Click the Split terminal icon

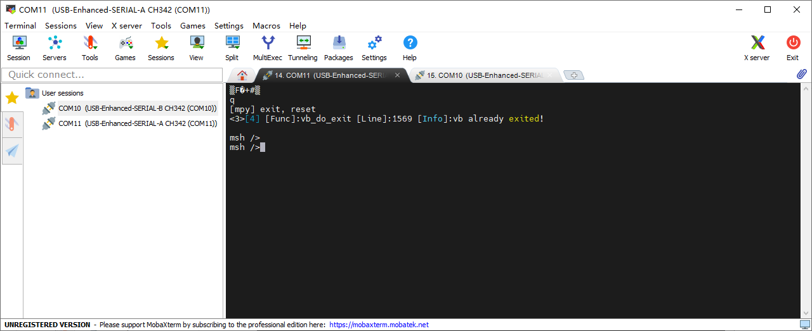click(232, 48)
